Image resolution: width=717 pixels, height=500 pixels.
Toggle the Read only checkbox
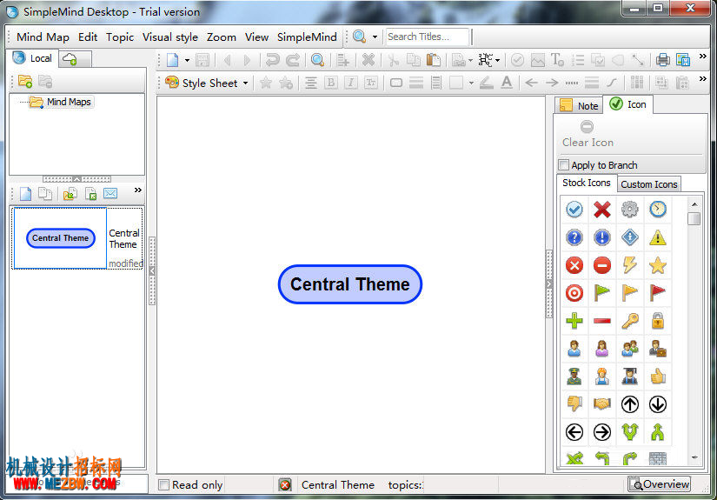point(163,484)
